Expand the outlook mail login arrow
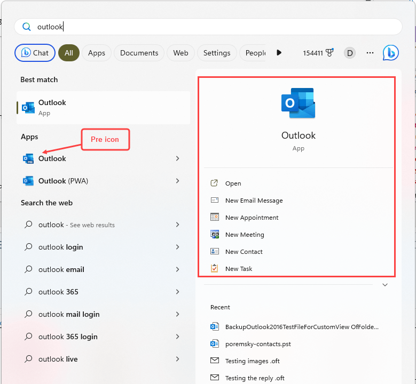The height and width of the screenshot is (384, 416). point(177,314)
